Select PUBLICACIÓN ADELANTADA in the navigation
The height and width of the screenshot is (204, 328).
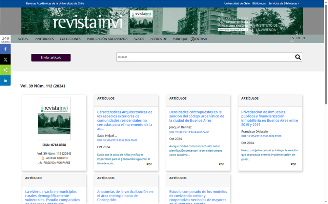pos(107,39)
